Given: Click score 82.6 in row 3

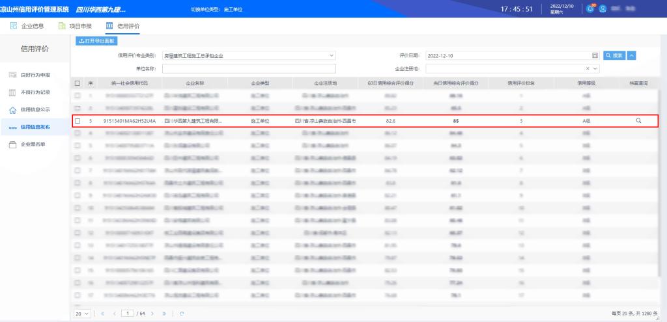Looking at the screenshot, I should click(x=391, y=121).
